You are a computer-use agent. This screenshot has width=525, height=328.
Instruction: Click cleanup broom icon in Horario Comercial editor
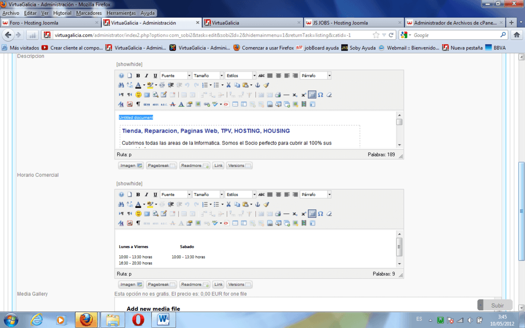tap(266, 205)
